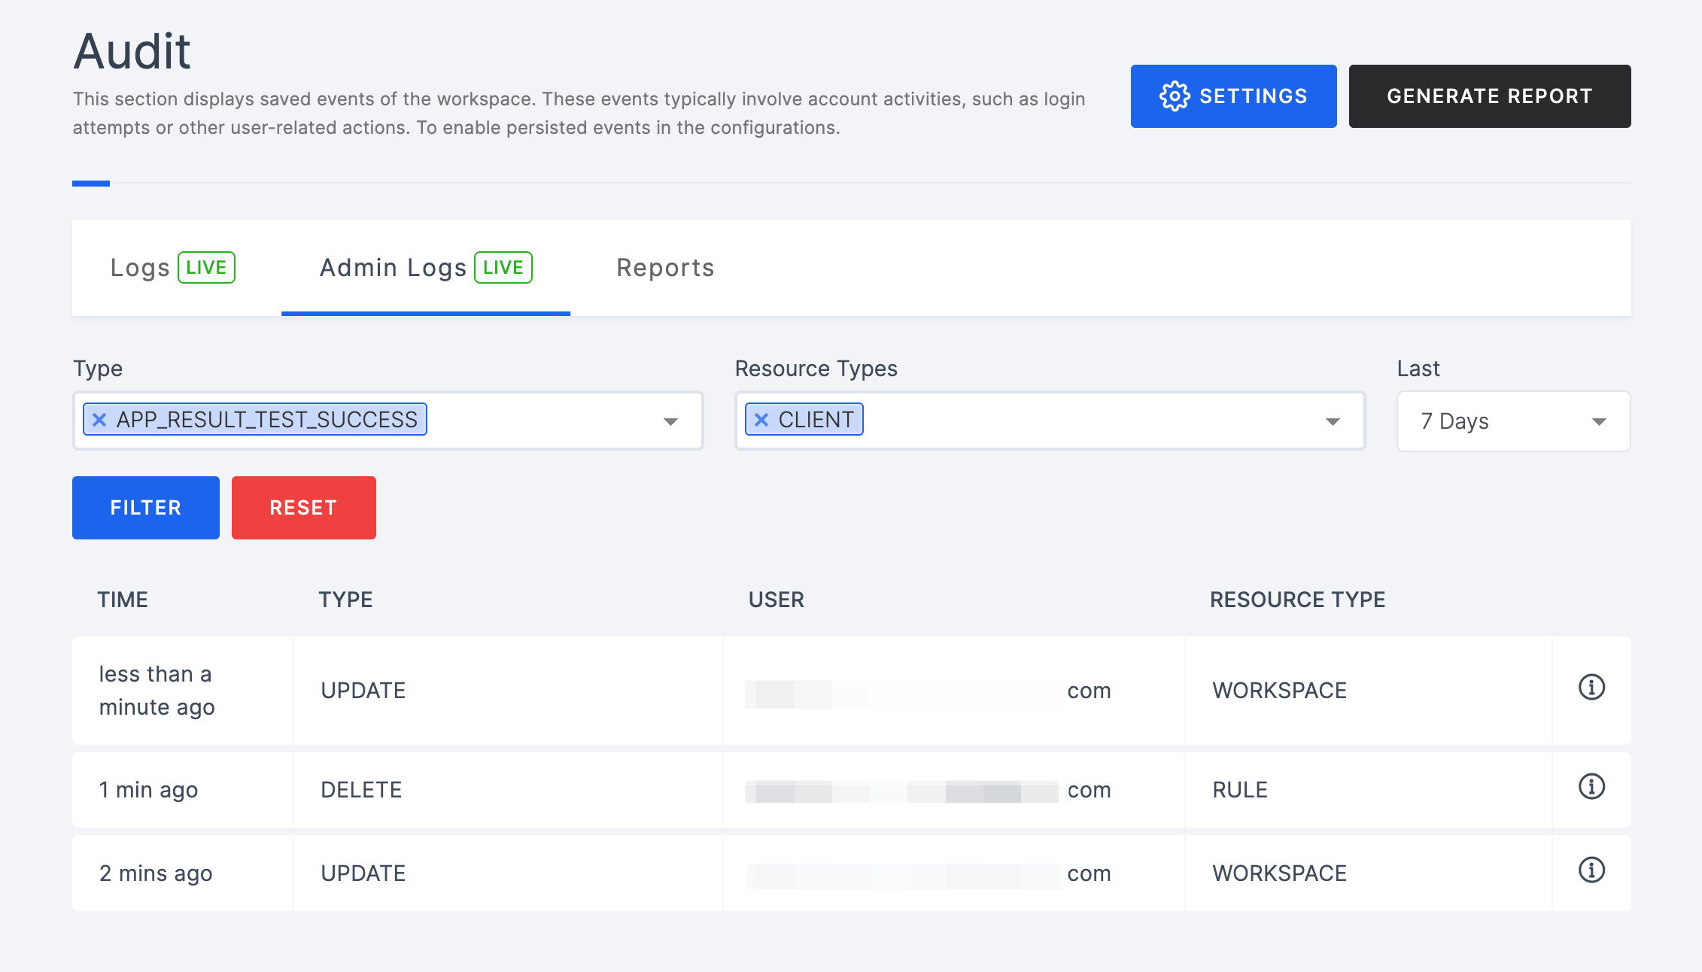Image resolution: width=1702 pixels, height=972 pixels.
Task: Click the FILTER button
Action: (146, 507)
